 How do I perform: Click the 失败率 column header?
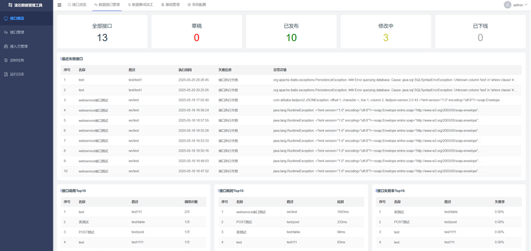click(x=500, y=202)
